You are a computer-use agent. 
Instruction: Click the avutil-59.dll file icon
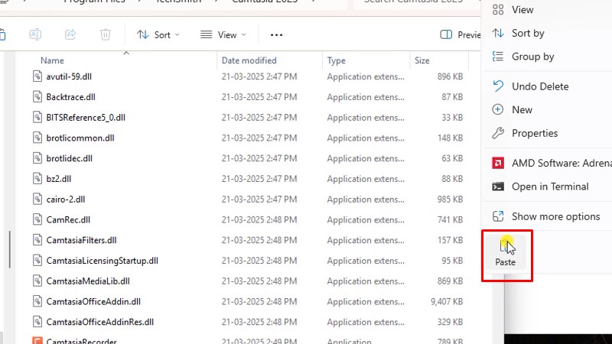click(x=37, y=76)
